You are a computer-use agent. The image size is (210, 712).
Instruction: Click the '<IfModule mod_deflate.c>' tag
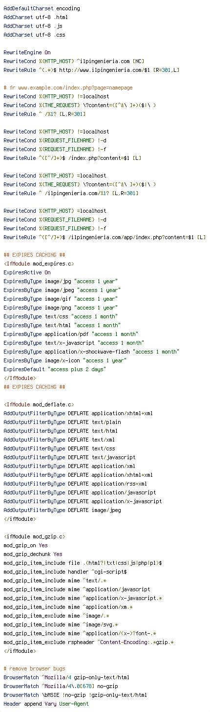click(x=39, y=404)
